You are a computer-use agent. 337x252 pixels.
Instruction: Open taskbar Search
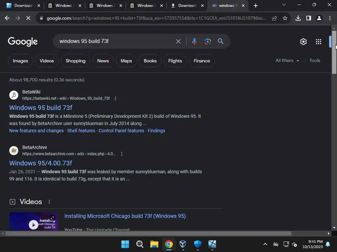tap(140, 244)
